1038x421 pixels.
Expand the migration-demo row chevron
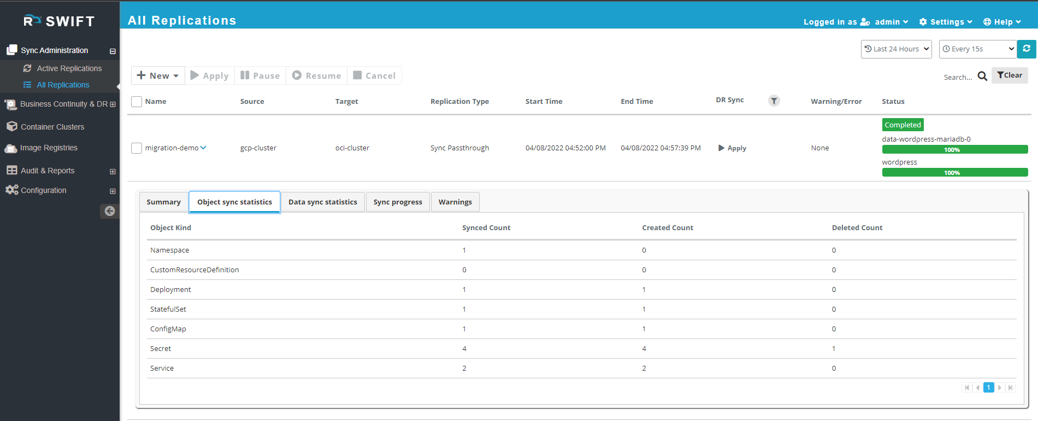[x=203, y=148]
